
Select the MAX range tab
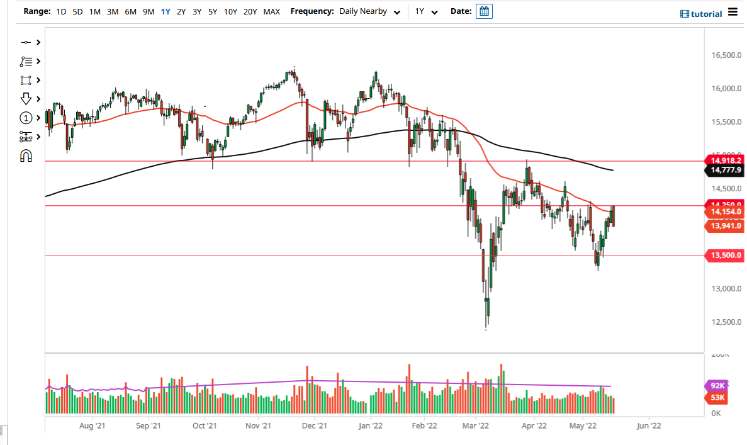(x=271, y=11)
